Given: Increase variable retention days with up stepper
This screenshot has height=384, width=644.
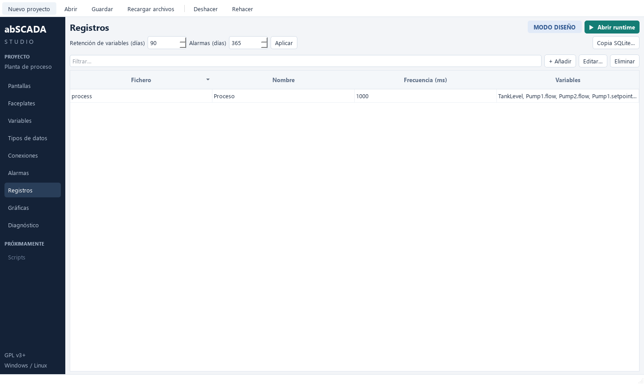Looking at the screenshot, I should [x=182, y=40].
